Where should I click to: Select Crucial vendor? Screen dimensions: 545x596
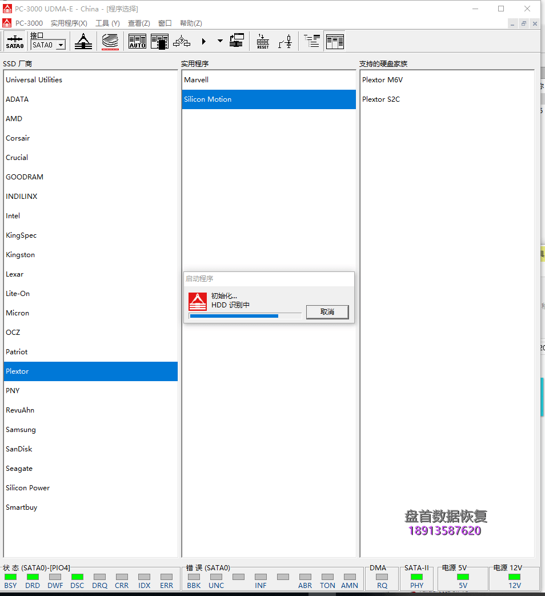[90, 157]
